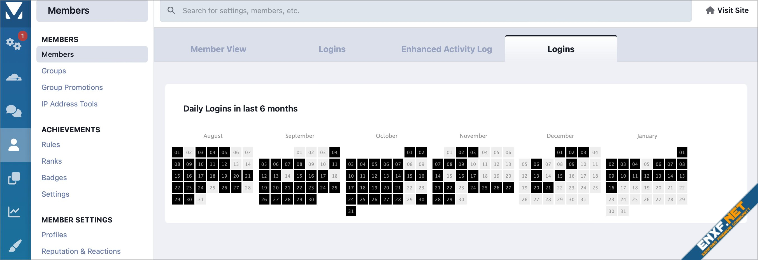
Task: Click the home icon beside Visit Site
Action: click(710, 11)
